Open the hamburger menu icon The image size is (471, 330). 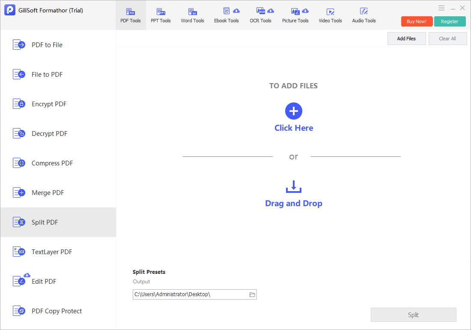click(x=441, y=8)
